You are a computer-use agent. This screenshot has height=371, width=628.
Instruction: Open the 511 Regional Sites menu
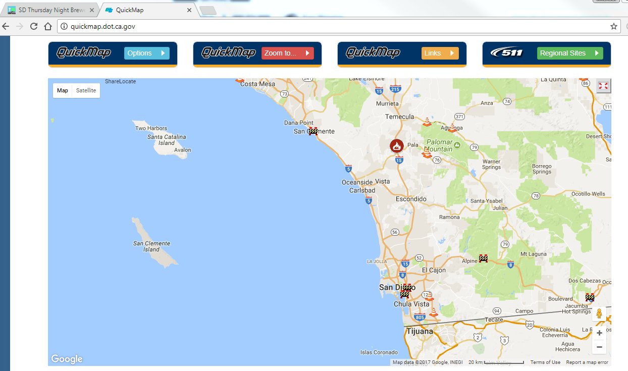point(570,53)
